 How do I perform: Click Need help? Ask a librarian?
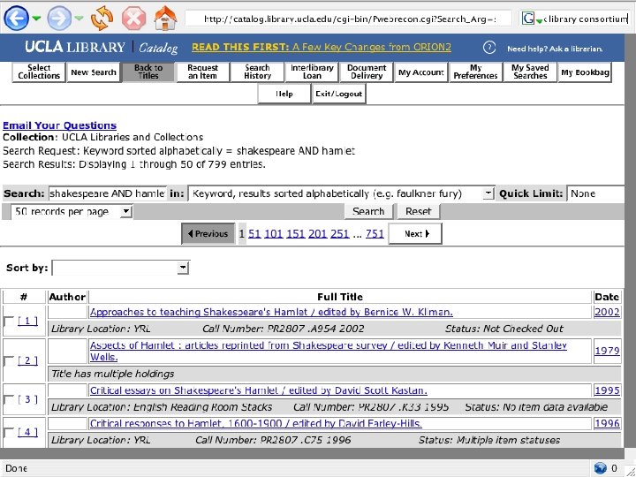(555, 49)
